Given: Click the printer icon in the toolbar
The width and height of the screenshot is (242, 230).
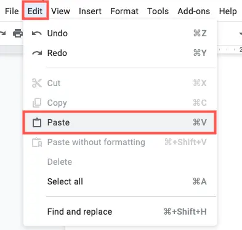Looking at the screenshot, I should tap(18, 33).
